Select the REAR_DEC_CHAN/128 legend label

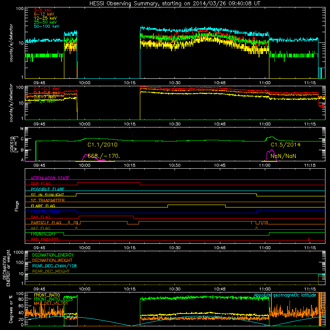tap(54, 266)
